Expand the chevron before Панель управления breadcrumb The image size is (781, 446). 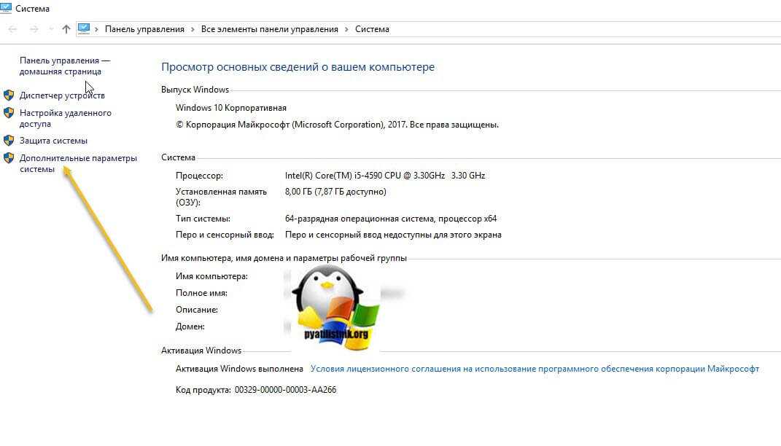(x=97, y=29)
